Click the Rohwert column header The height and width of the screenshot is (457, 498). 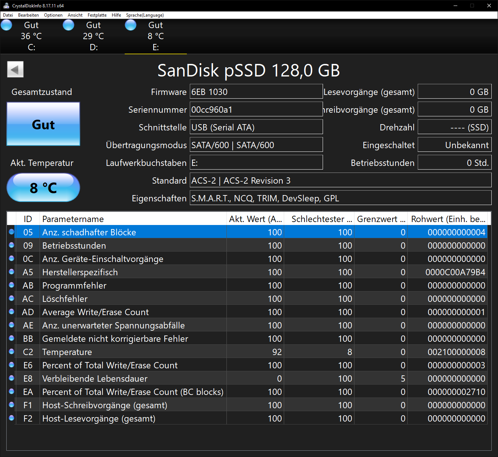point(448,219)
